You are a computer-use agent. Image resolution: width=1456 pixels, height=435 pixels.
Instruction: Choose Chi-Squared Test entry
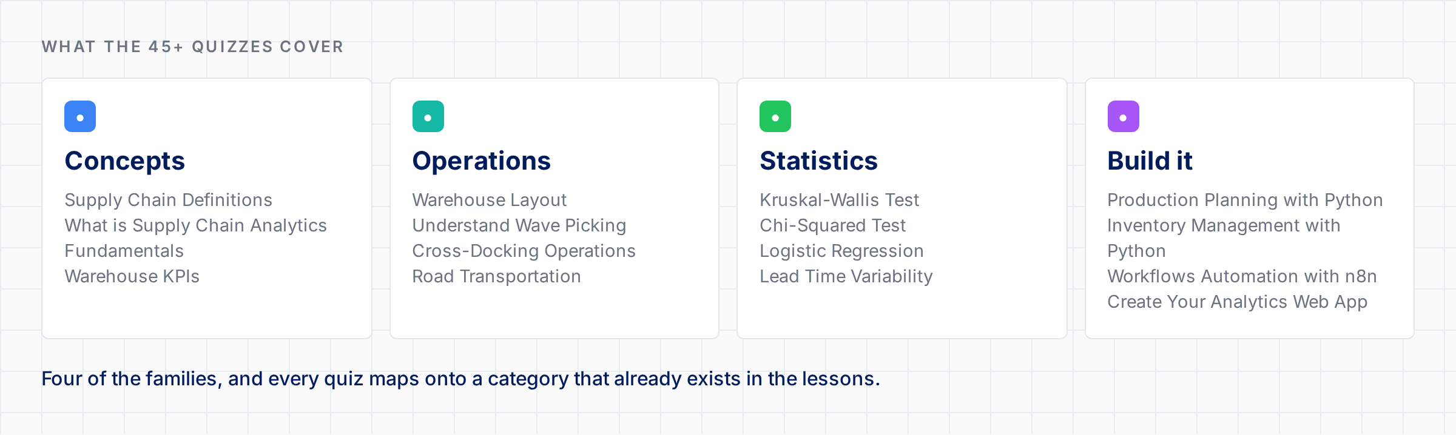[833, 225]
